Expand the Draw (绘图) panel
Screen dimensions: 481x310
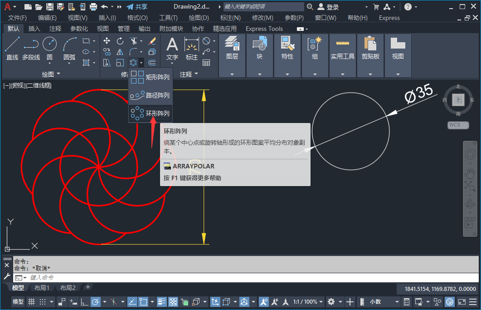(x=51, y=74)
